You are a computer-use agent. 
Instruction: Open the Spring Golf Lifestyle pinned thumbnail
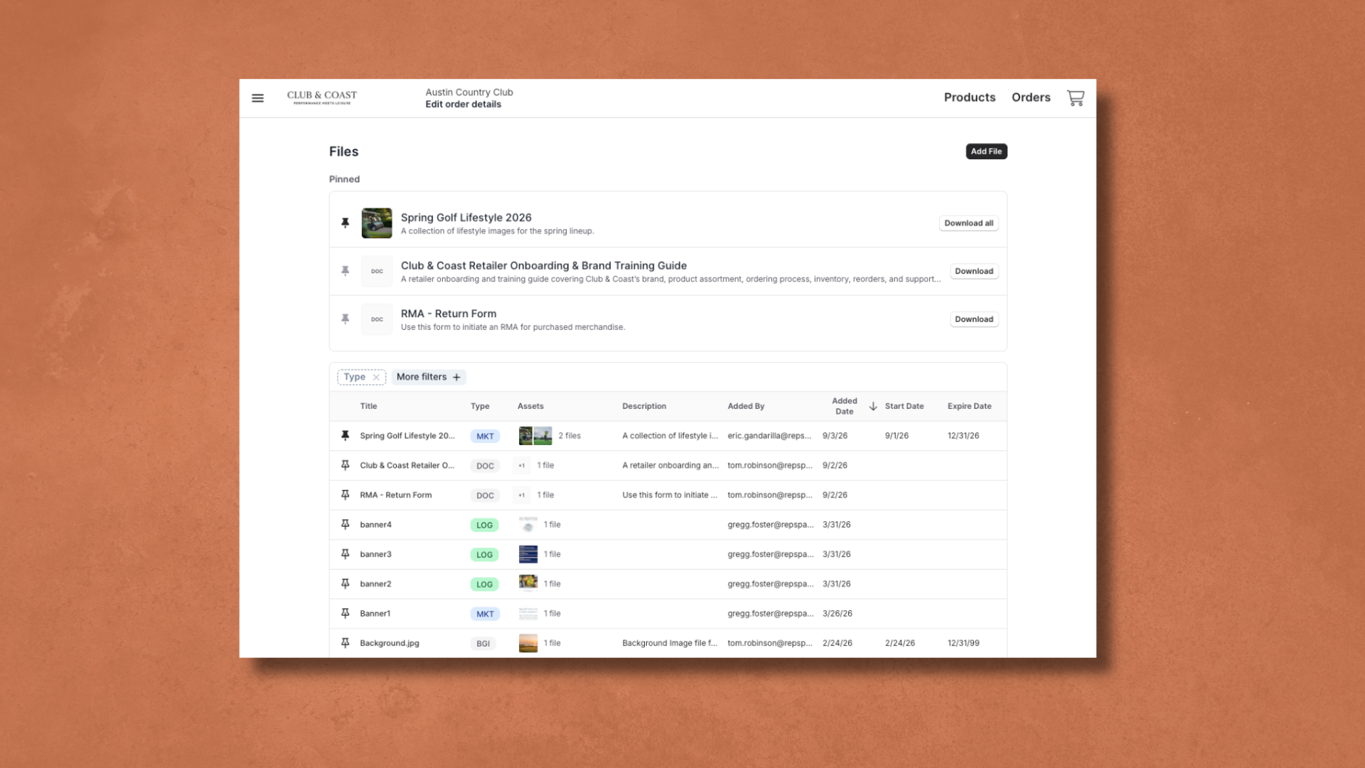[377, 223]
